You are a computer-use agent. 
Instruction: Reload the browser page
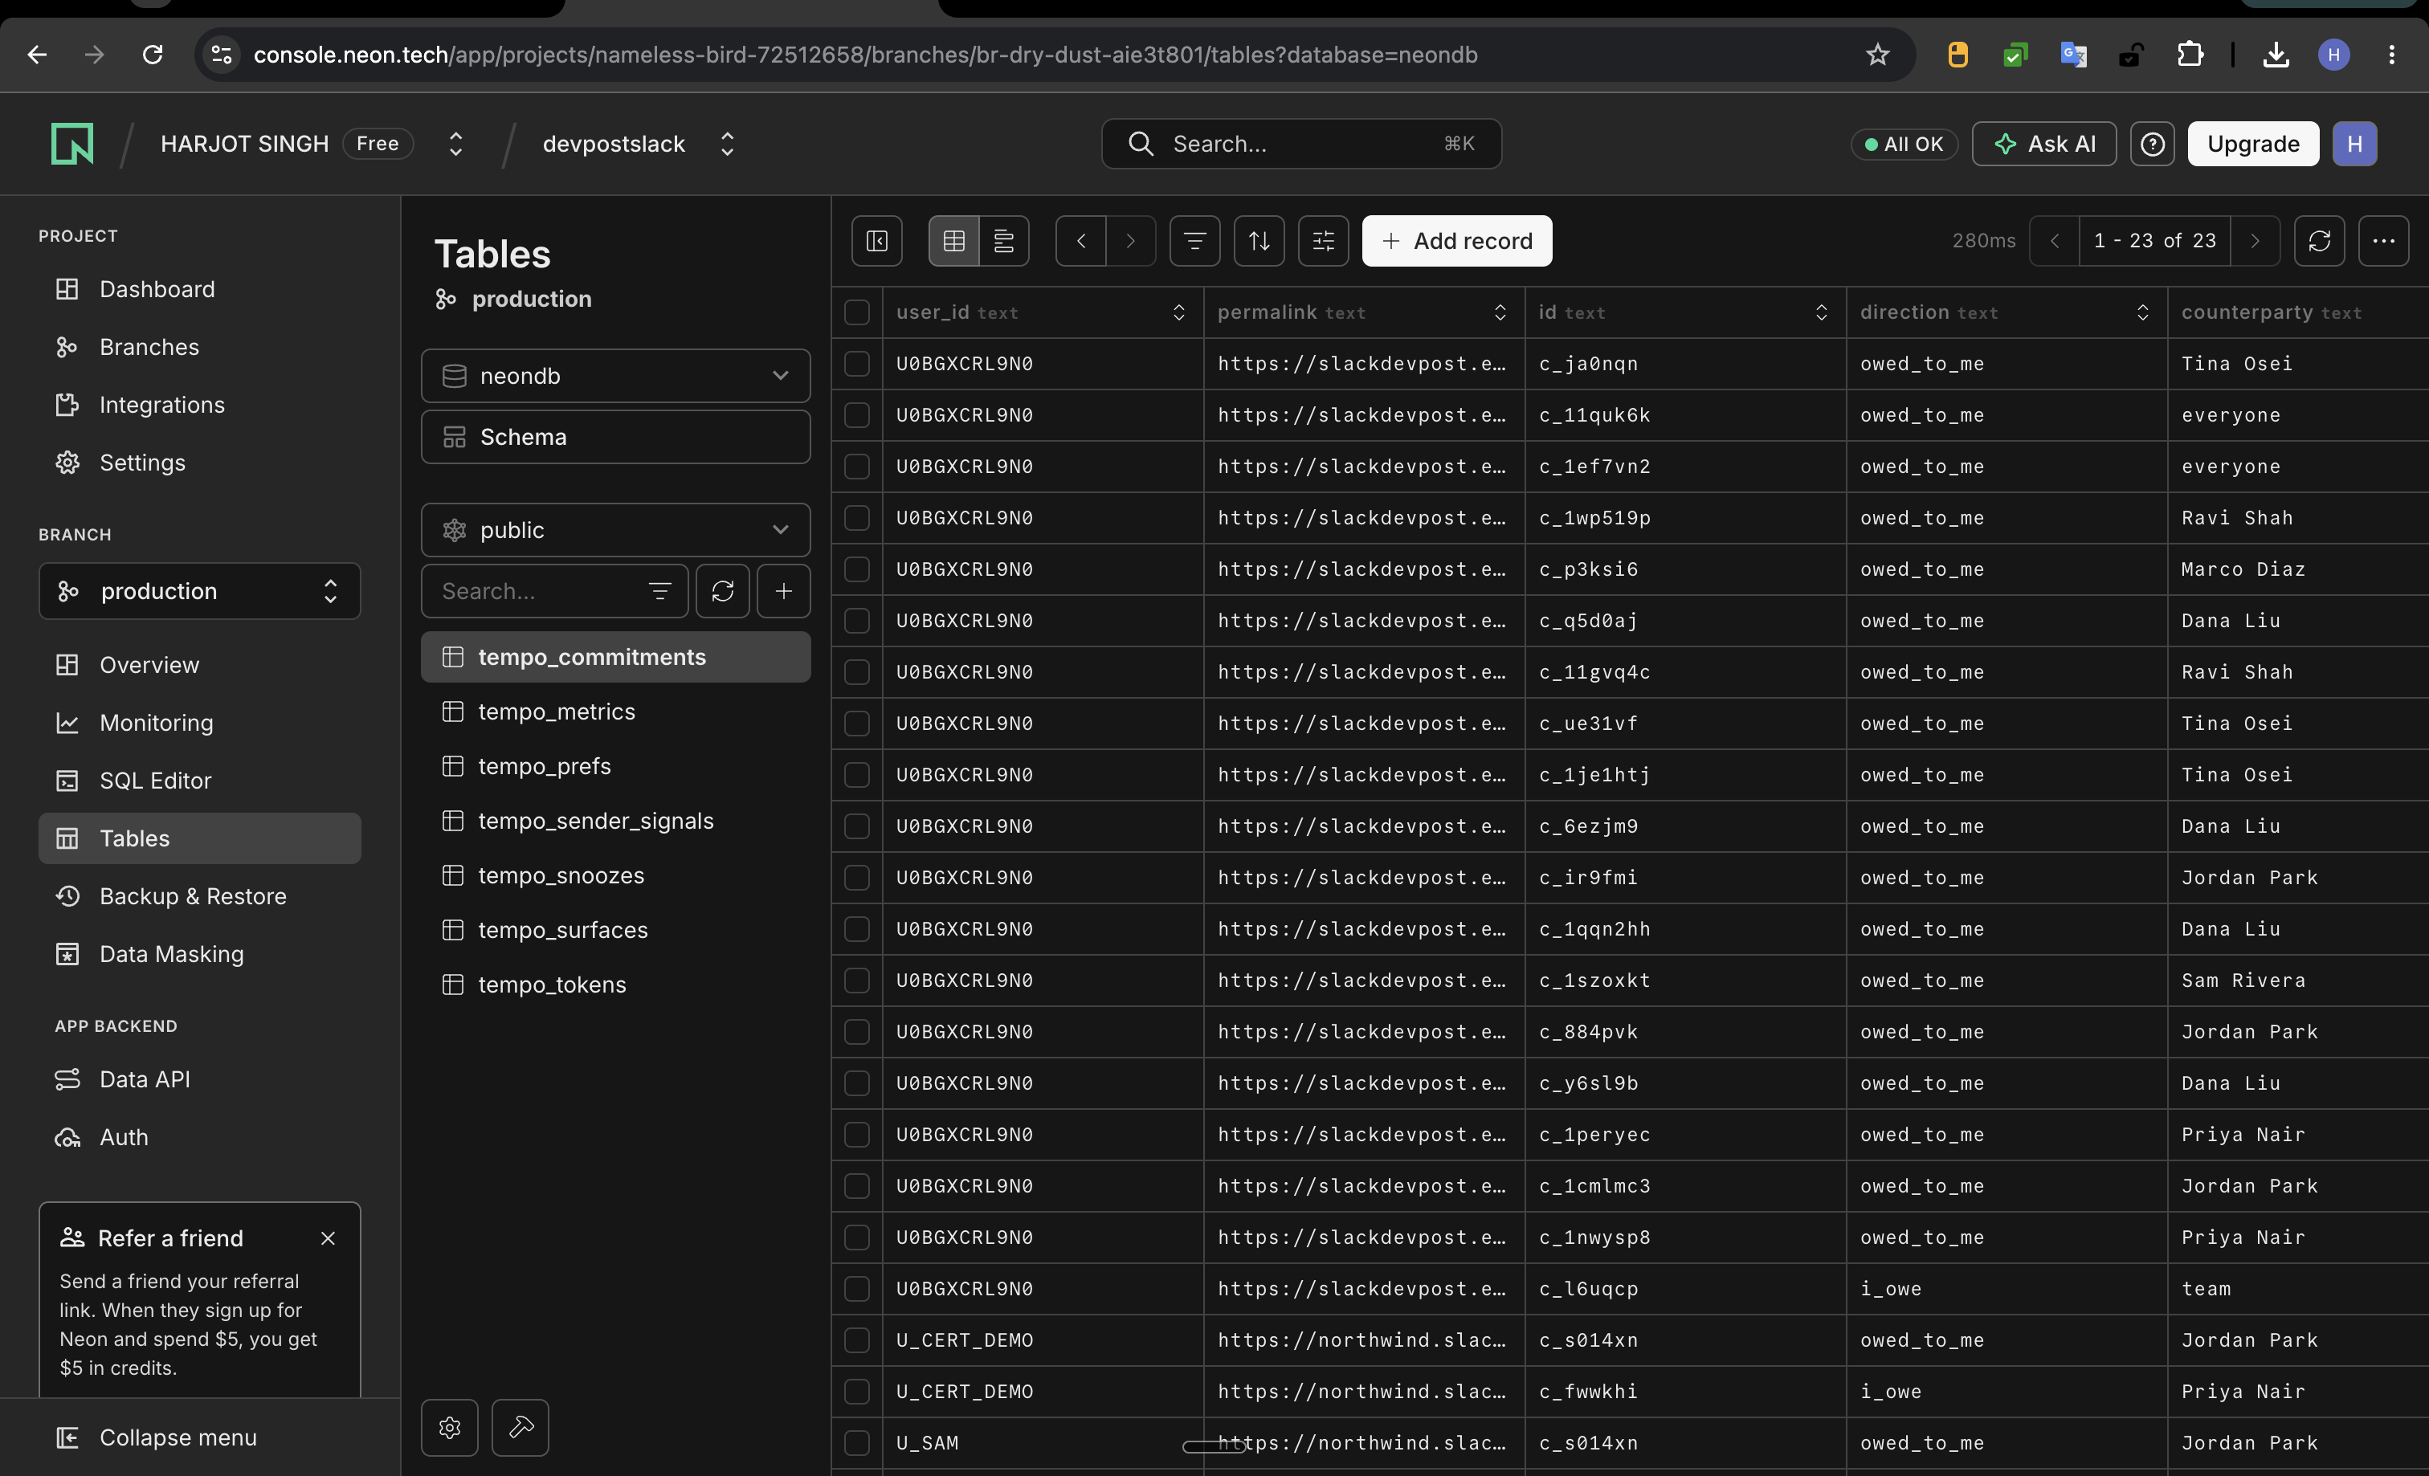click(152, 54)
